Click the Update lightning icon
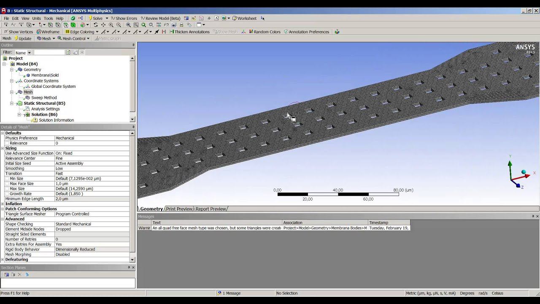This screenshot has width=540, height=304. pos(16,38)
